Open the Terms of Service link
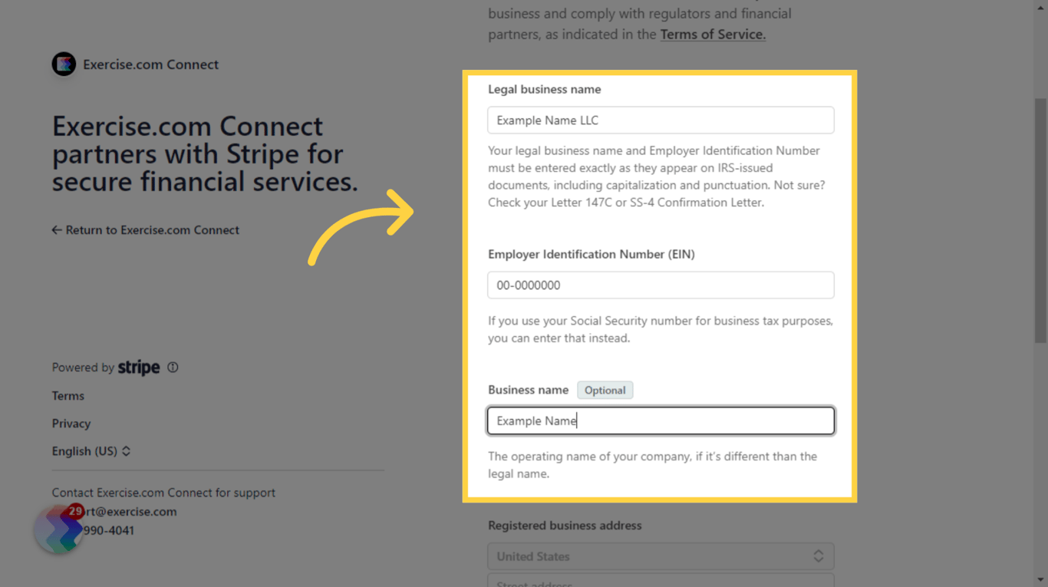This screenshot has height=587, width=1048. (712, 34)
